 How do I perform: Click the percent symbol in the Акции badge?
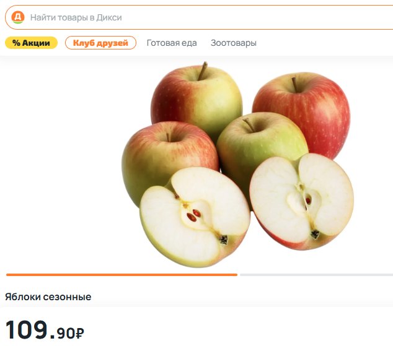pos(16,43)
